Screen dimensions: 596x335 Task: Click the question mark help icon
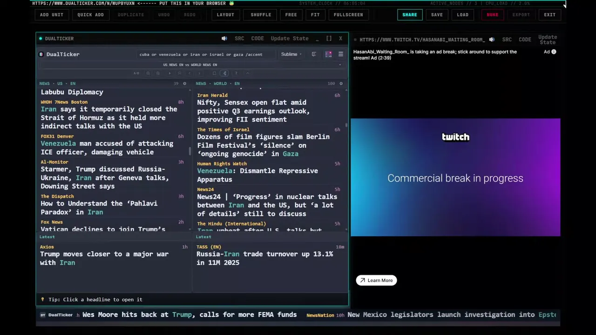(x=236, y=73)
